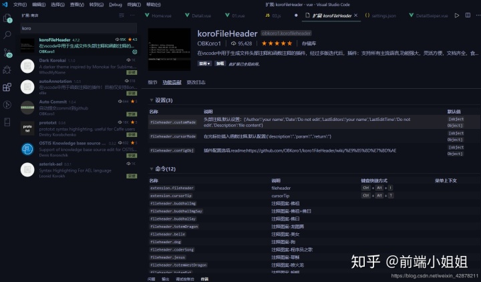This screenshot has height=282, width=481.
Task: Click the koroFileHeader extension preview image
Action: 169,49
